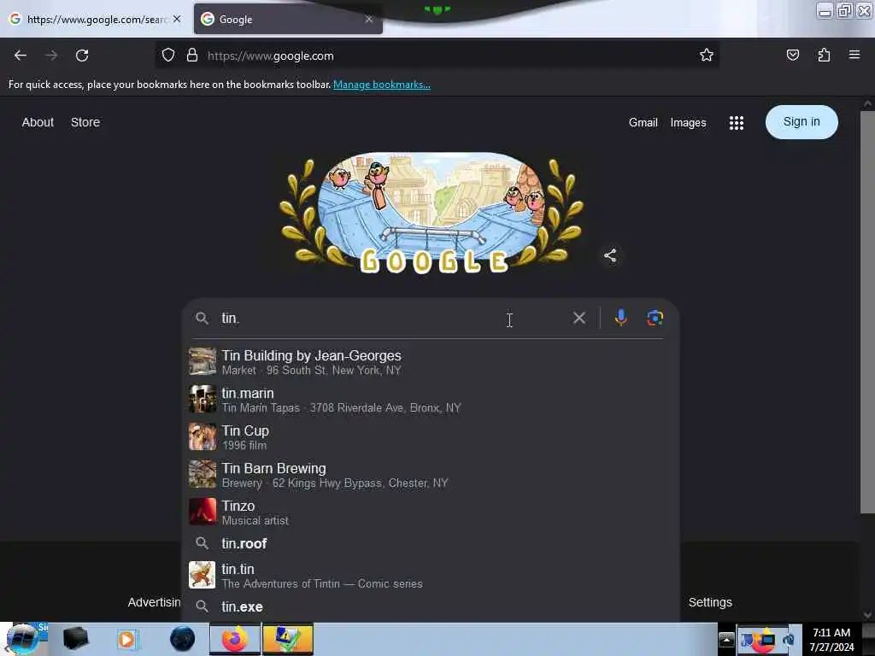Bookmark this page with the star icon

click(x=707, y=56)
